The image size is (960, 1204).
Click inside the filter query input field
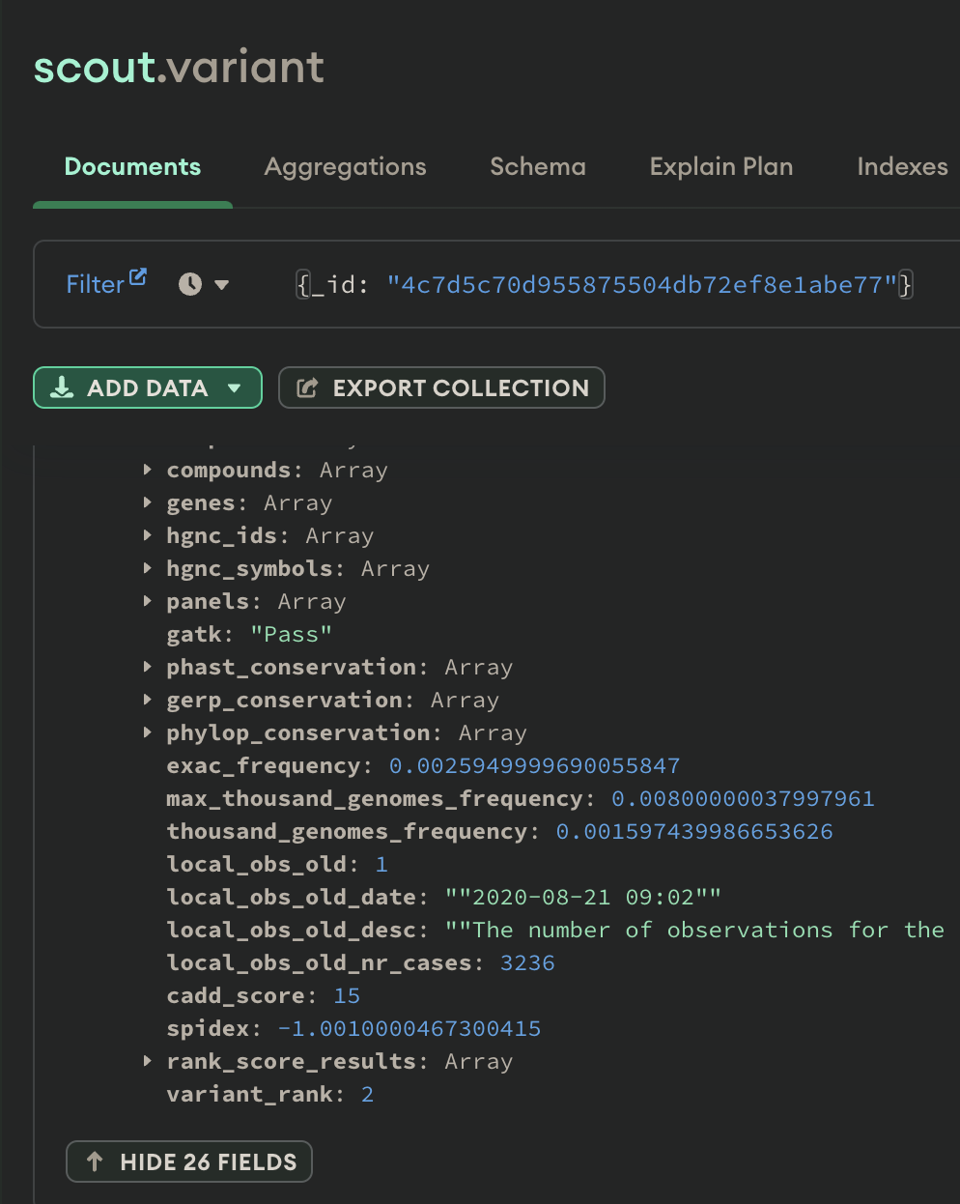click(x=599, y=284)
